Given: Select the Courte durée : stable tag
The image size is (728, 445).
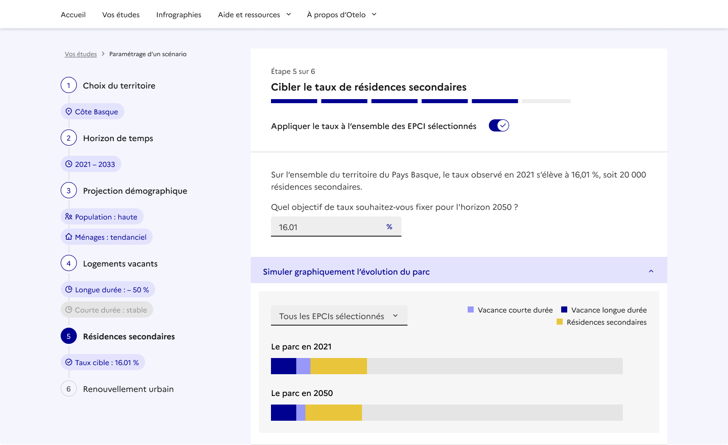Looking at the screenshot, I should (x=107, y=310).
